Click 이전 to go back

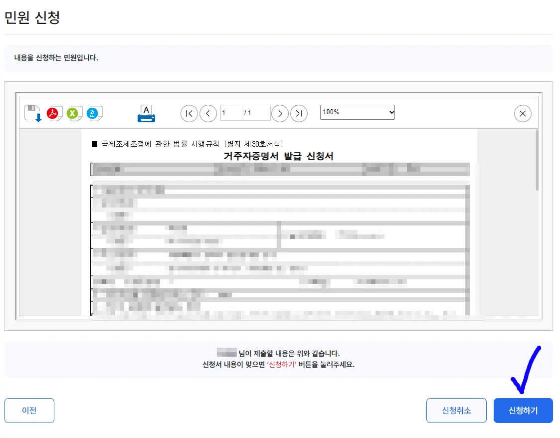coord(29,410)
